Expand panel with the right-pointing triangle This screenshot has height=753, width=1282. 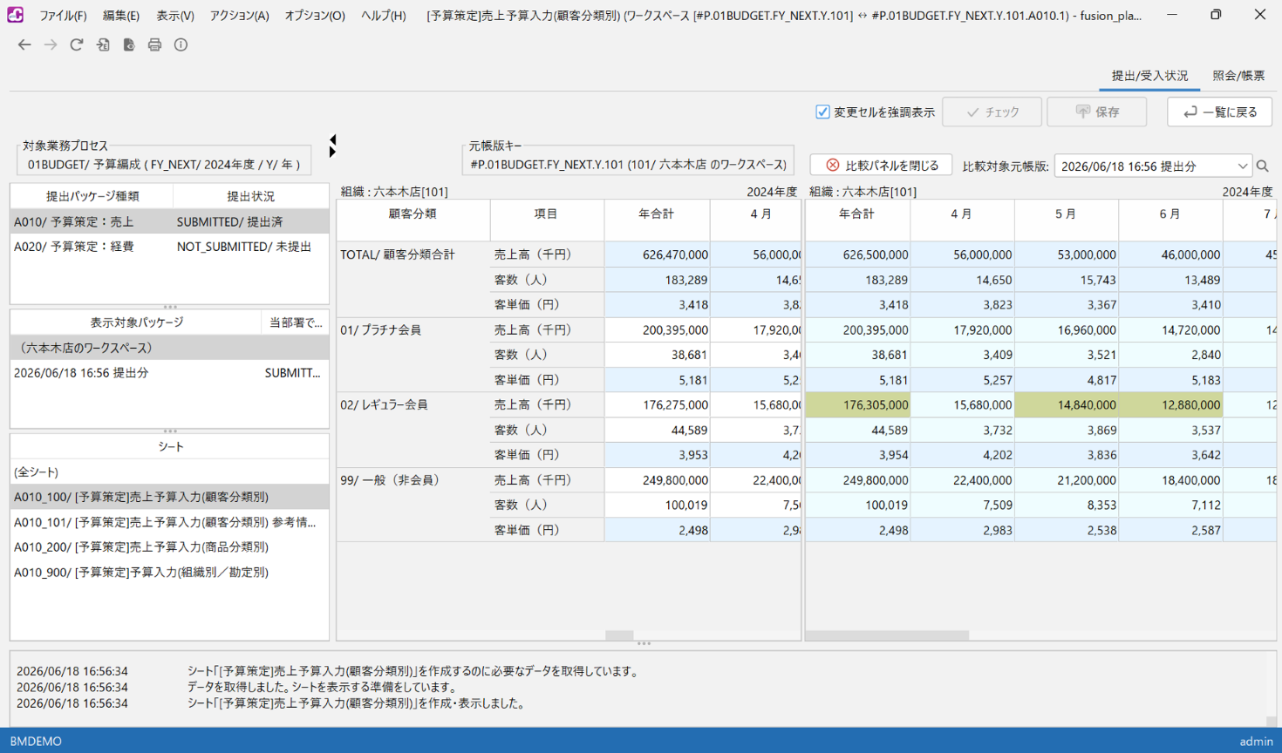(x=333, y=152)
